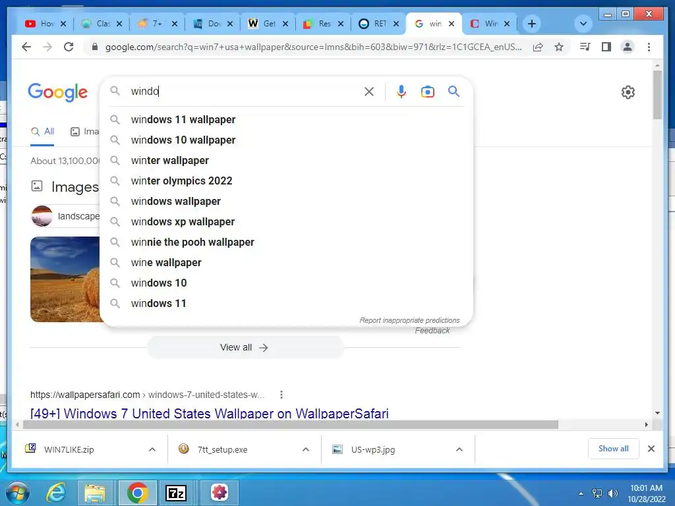
Task: Click the Feedback link
Action: point(432,331)
